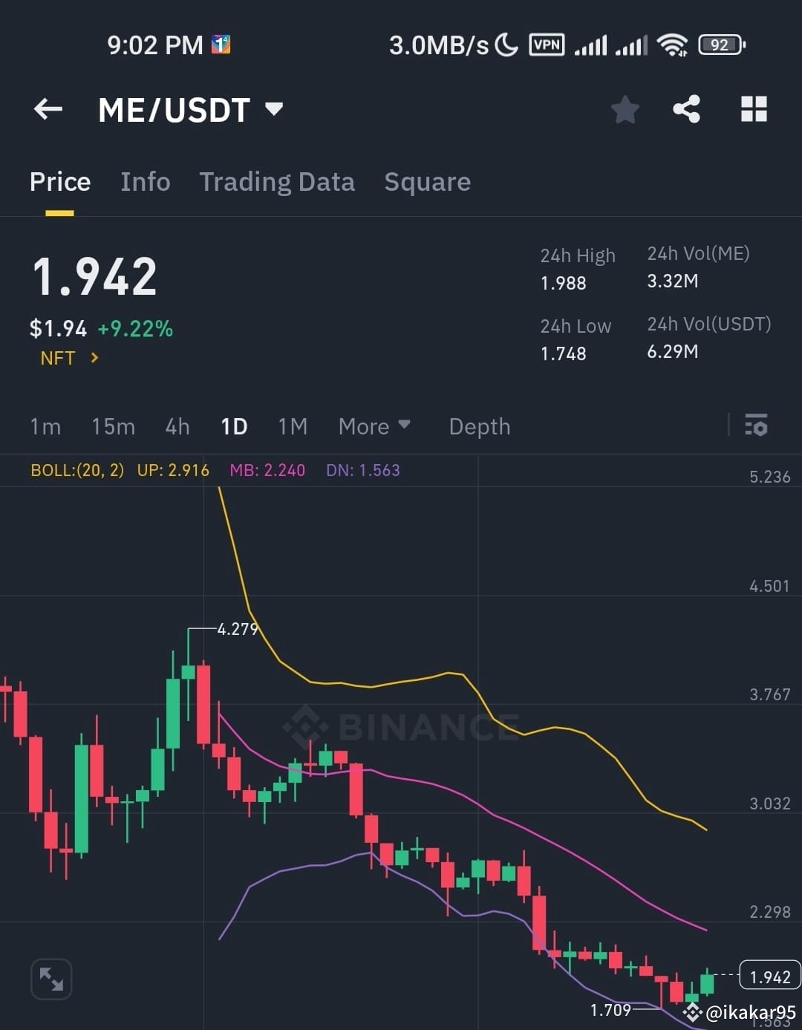The width and height of the screenshot is (802, 1030).
Task: Switch chart to 1M timeframe
Action: (x=293, y=426)
